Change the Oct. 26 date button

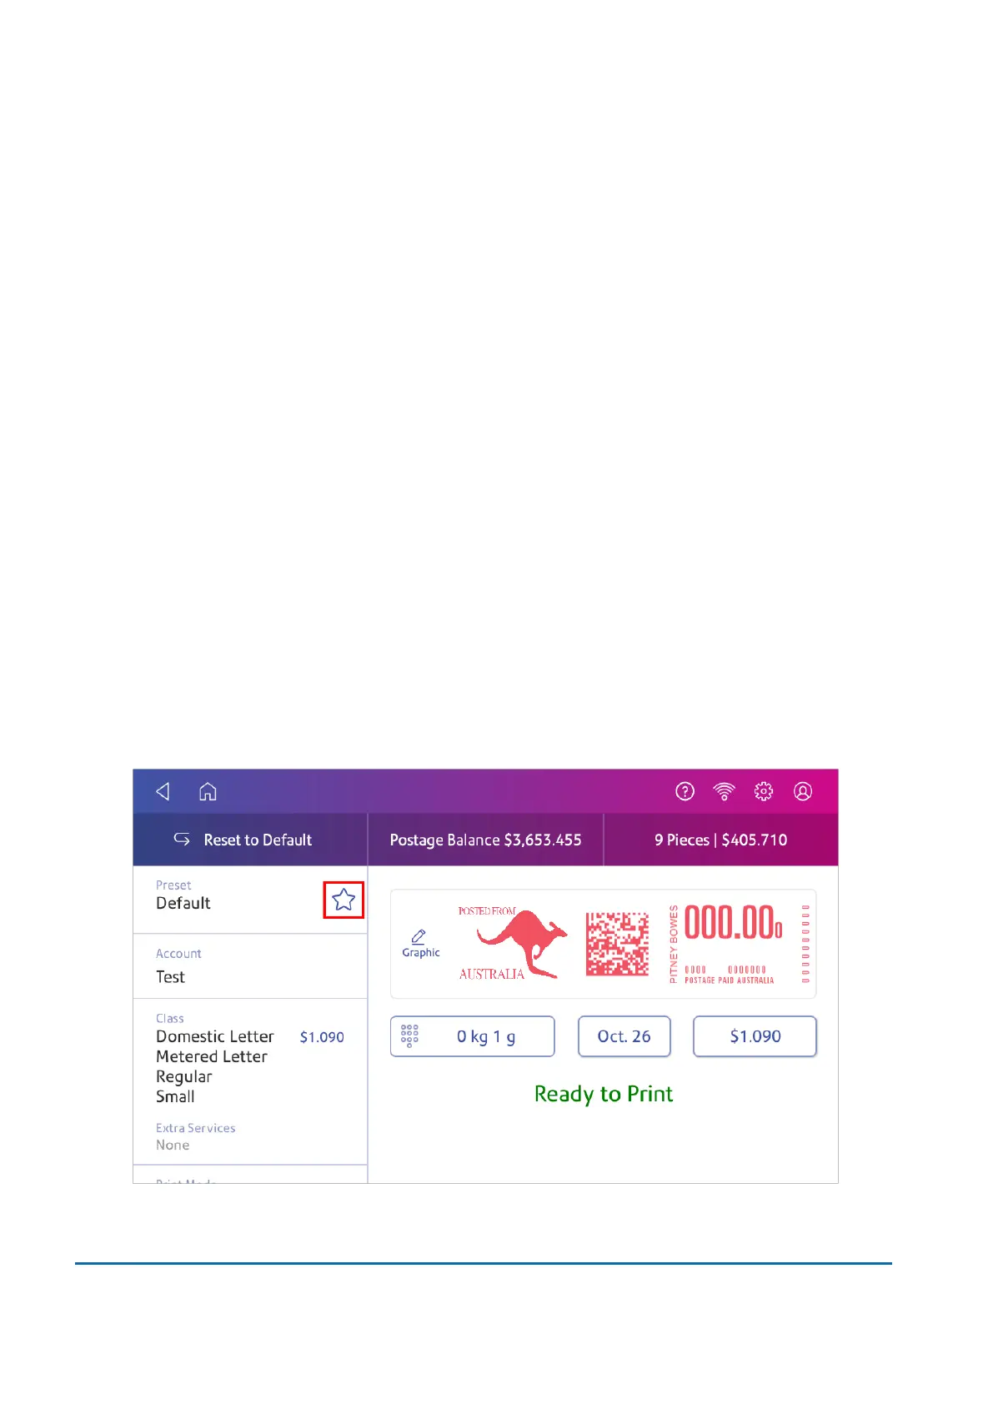coord(624,1036)
